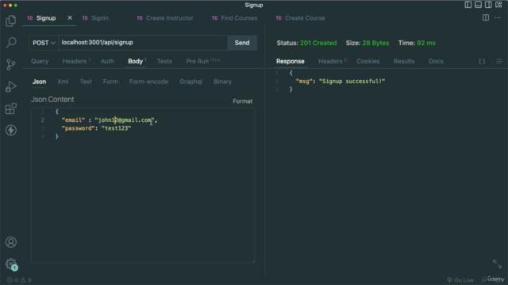Click Go Live in status bar
Screen dimensions: 508x285
460,280
